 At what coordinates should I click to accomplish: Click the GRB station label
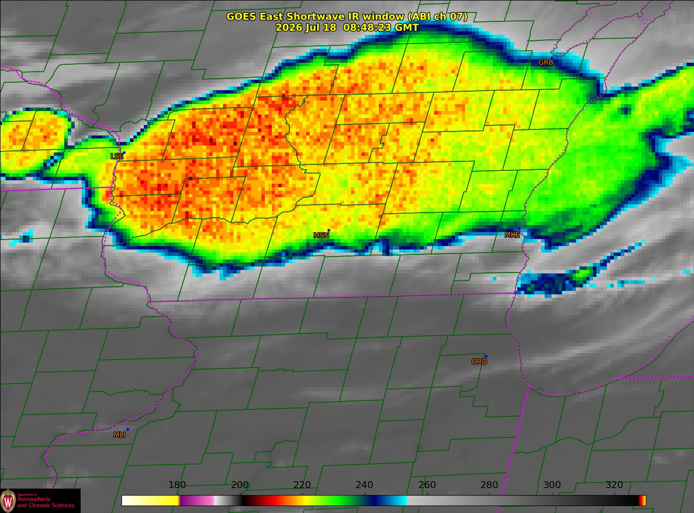click(546, 62)
